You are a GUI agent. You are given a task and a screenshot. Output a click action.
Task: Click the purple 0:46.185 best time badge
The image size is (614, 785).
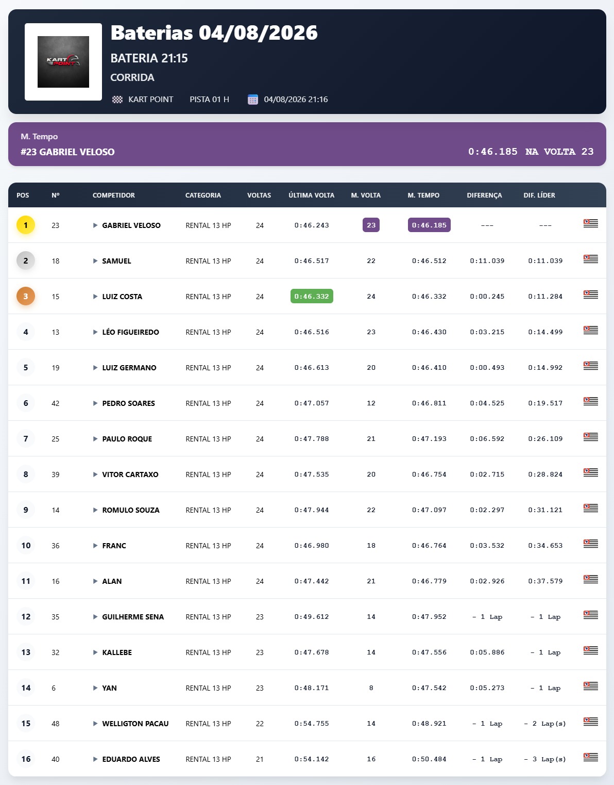(429, 225)
